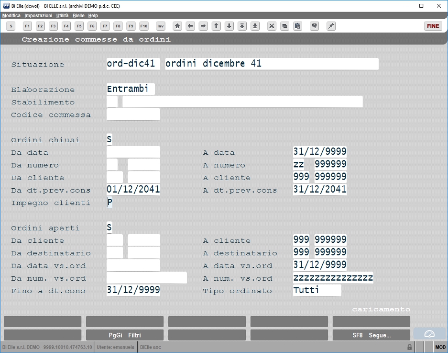
Task: Open the Impostazioni menu
Action: (38, 15)
